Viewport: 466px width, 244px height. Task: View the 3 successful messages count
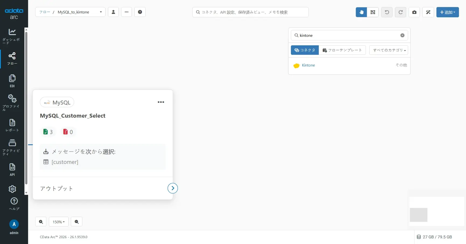(x=48, y=132)
